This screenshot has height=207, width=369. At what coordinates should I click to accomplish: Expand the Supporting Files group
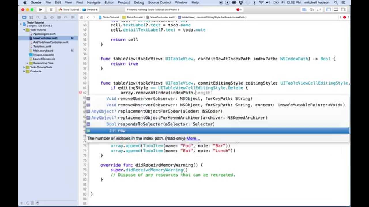[27, 63]
